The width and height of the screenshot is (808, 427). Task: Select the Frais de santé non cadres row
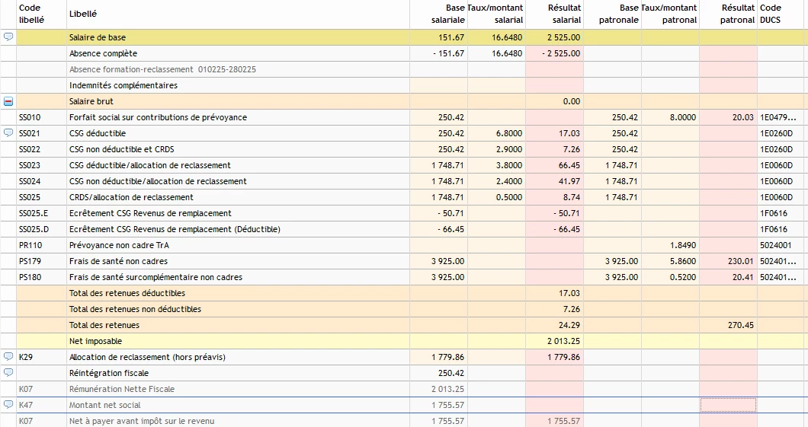click(x=404, y=261)
